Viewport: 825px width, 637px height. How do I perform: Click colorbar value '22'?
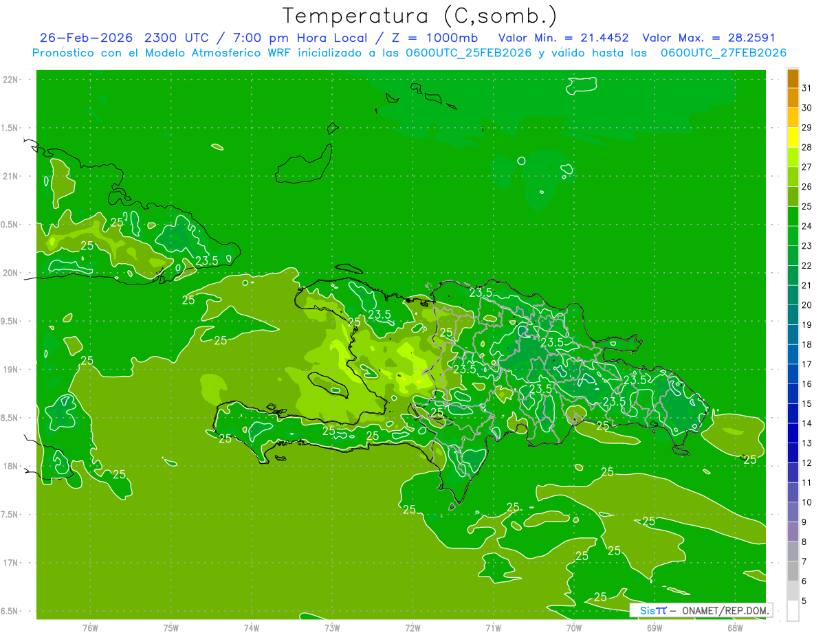[806, 266]
